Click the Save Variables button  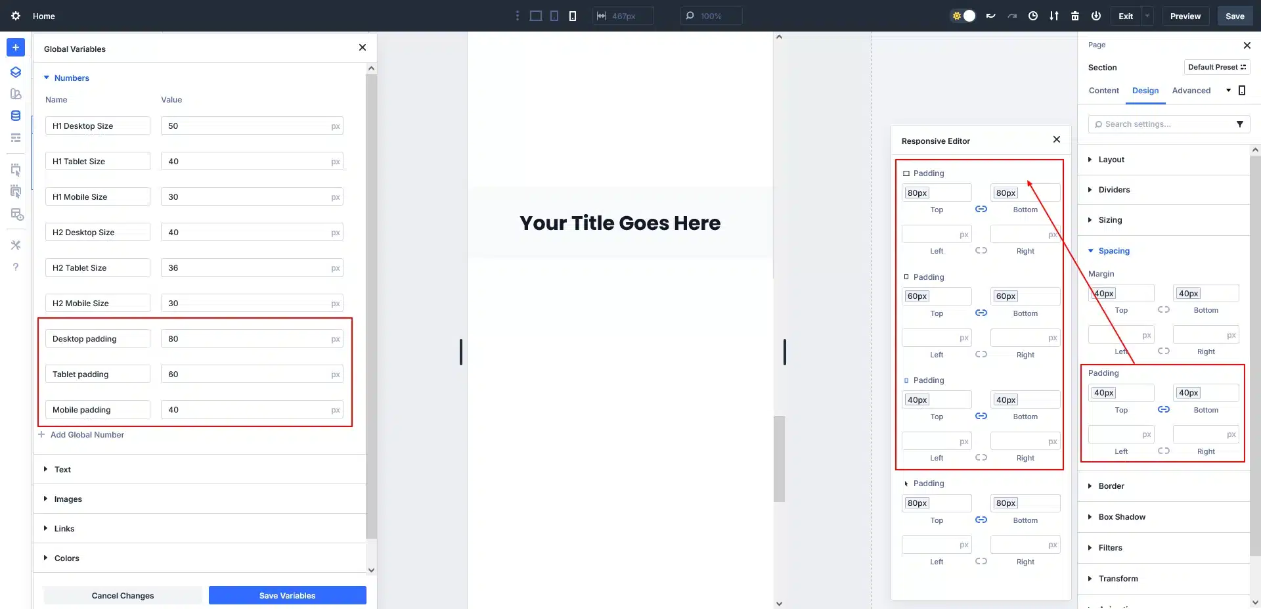pos(287,595)
